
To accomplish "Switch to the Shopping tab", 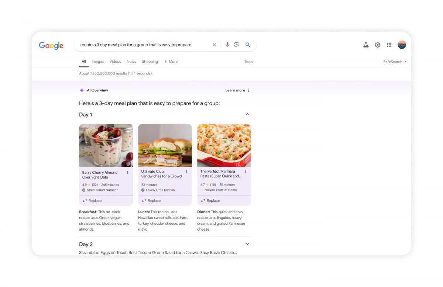I will click(150, 61).
